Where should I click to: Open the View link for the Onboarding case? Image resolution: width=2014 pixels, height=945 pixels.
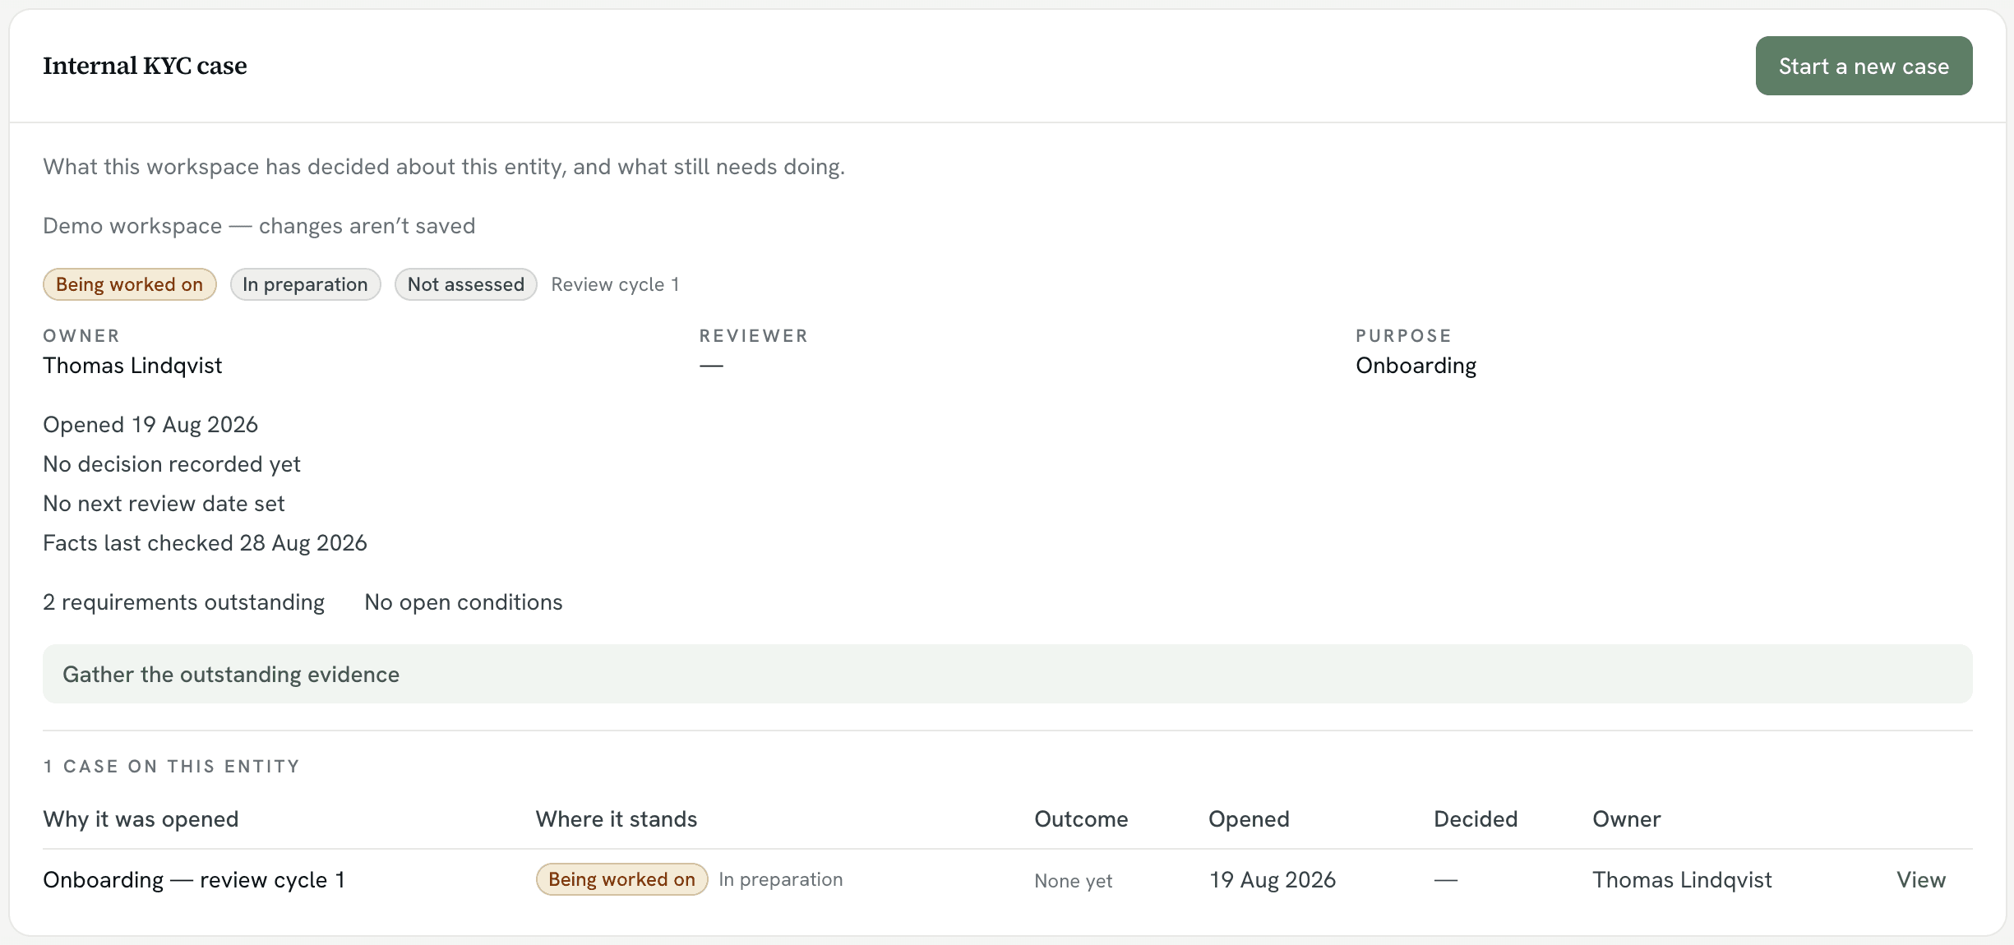coord(1920,880)
